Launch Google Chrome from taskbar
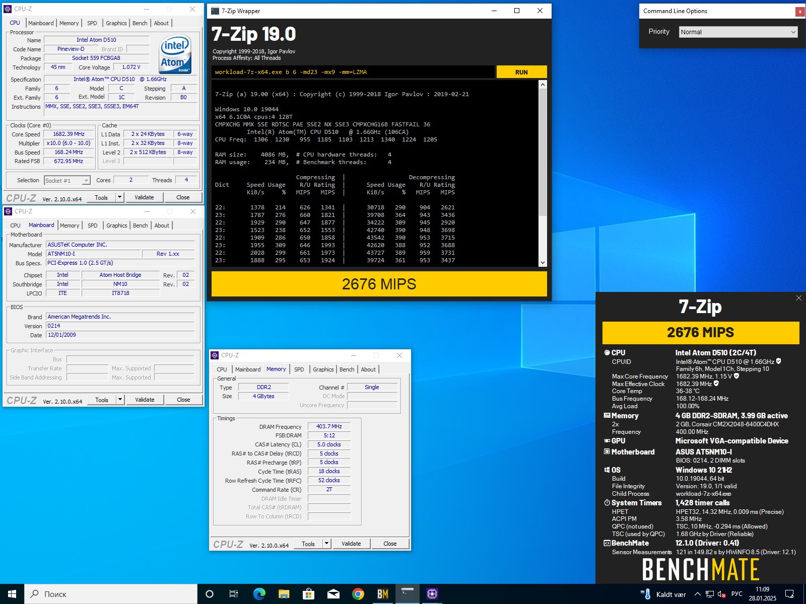 coord(358,594)
